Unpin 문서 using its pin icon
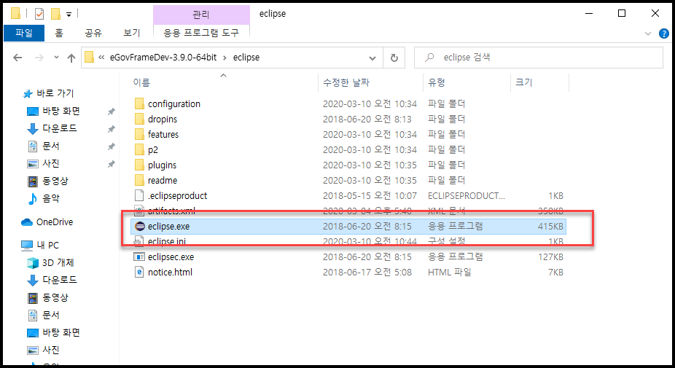 point(111,146)
